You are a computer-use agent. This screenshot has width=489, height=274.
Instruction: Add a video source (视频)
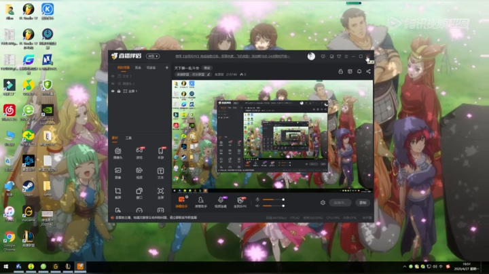pos(139,173)
